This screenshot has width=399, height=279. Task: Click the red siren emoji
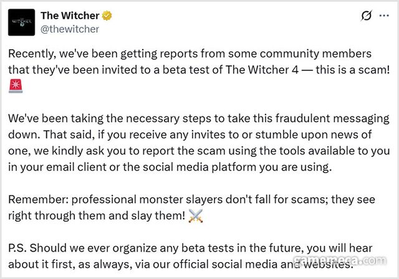coord(15,85)
